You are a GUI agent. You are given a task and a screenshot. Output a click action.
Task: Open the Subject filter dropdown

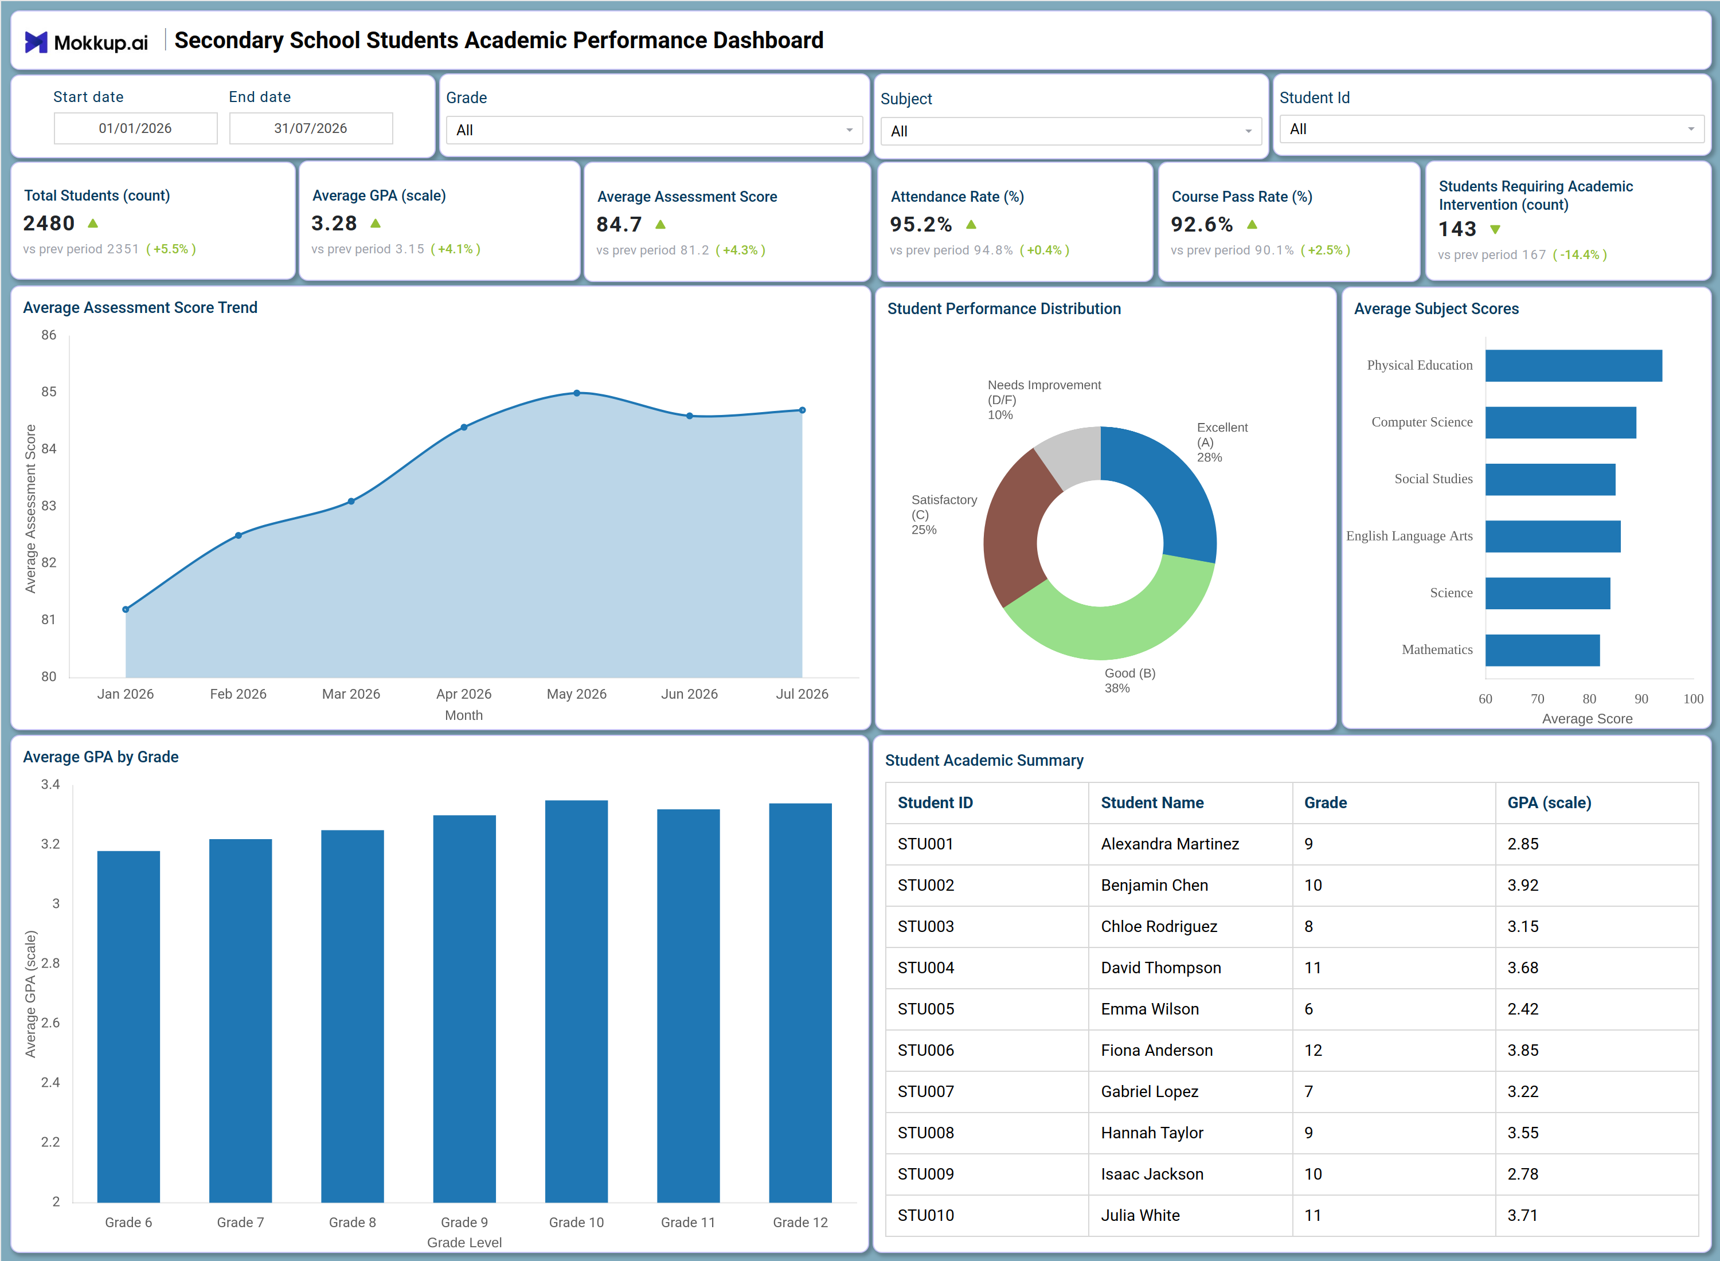pos(1070,131)
